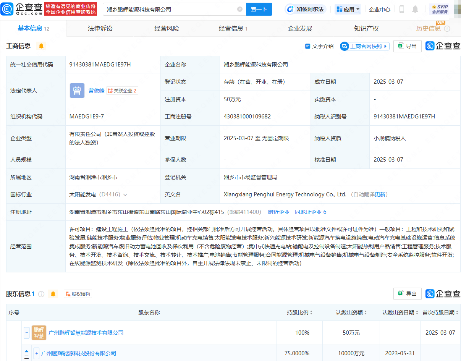The width and height of the screenshot is (461, 361).
Task: Select 组织机构代码 MAEDG1E9-7
Action: pos(87,117)
